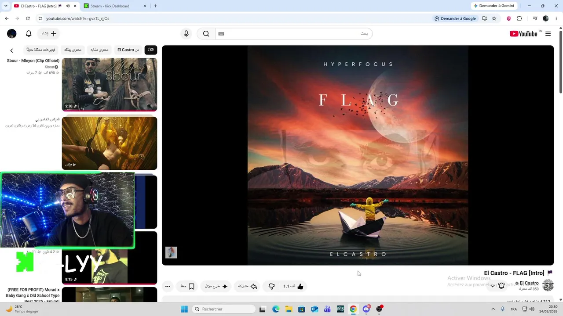Viewport: 563px width, 316px height.
Task: Open the FC3 app from the taskbar
Action: tap(340, 309)
